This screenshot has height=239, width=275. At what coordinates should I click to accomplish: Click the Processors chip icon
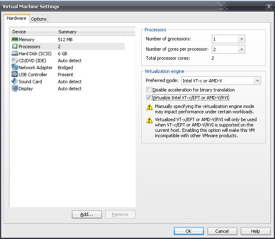[x=15, y=47]
